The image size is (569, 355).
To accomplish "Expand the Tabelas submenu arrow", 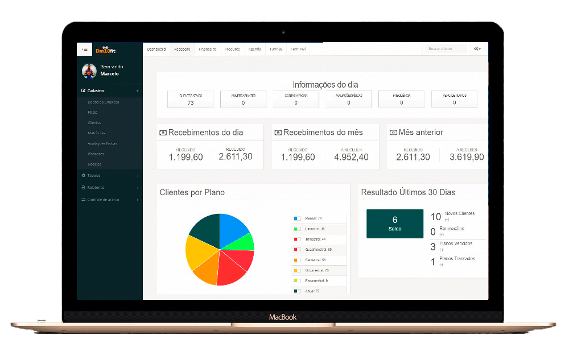I will point(138,176).
